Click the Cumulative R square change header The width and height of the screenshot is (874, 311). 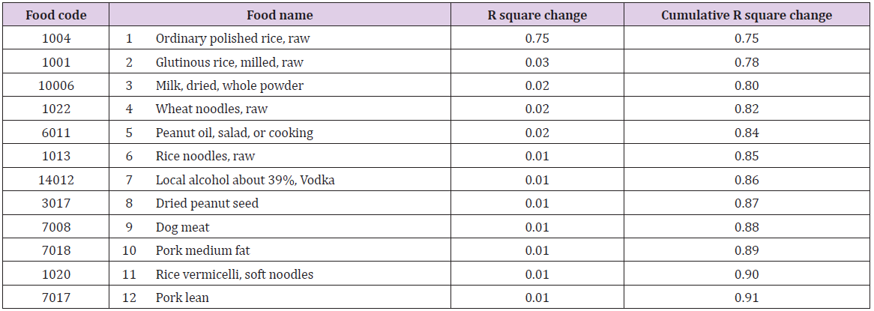click(747, 15)
